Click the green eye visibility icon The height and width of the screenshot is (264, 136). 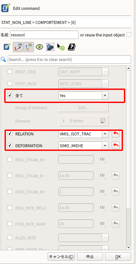point(39,47)
